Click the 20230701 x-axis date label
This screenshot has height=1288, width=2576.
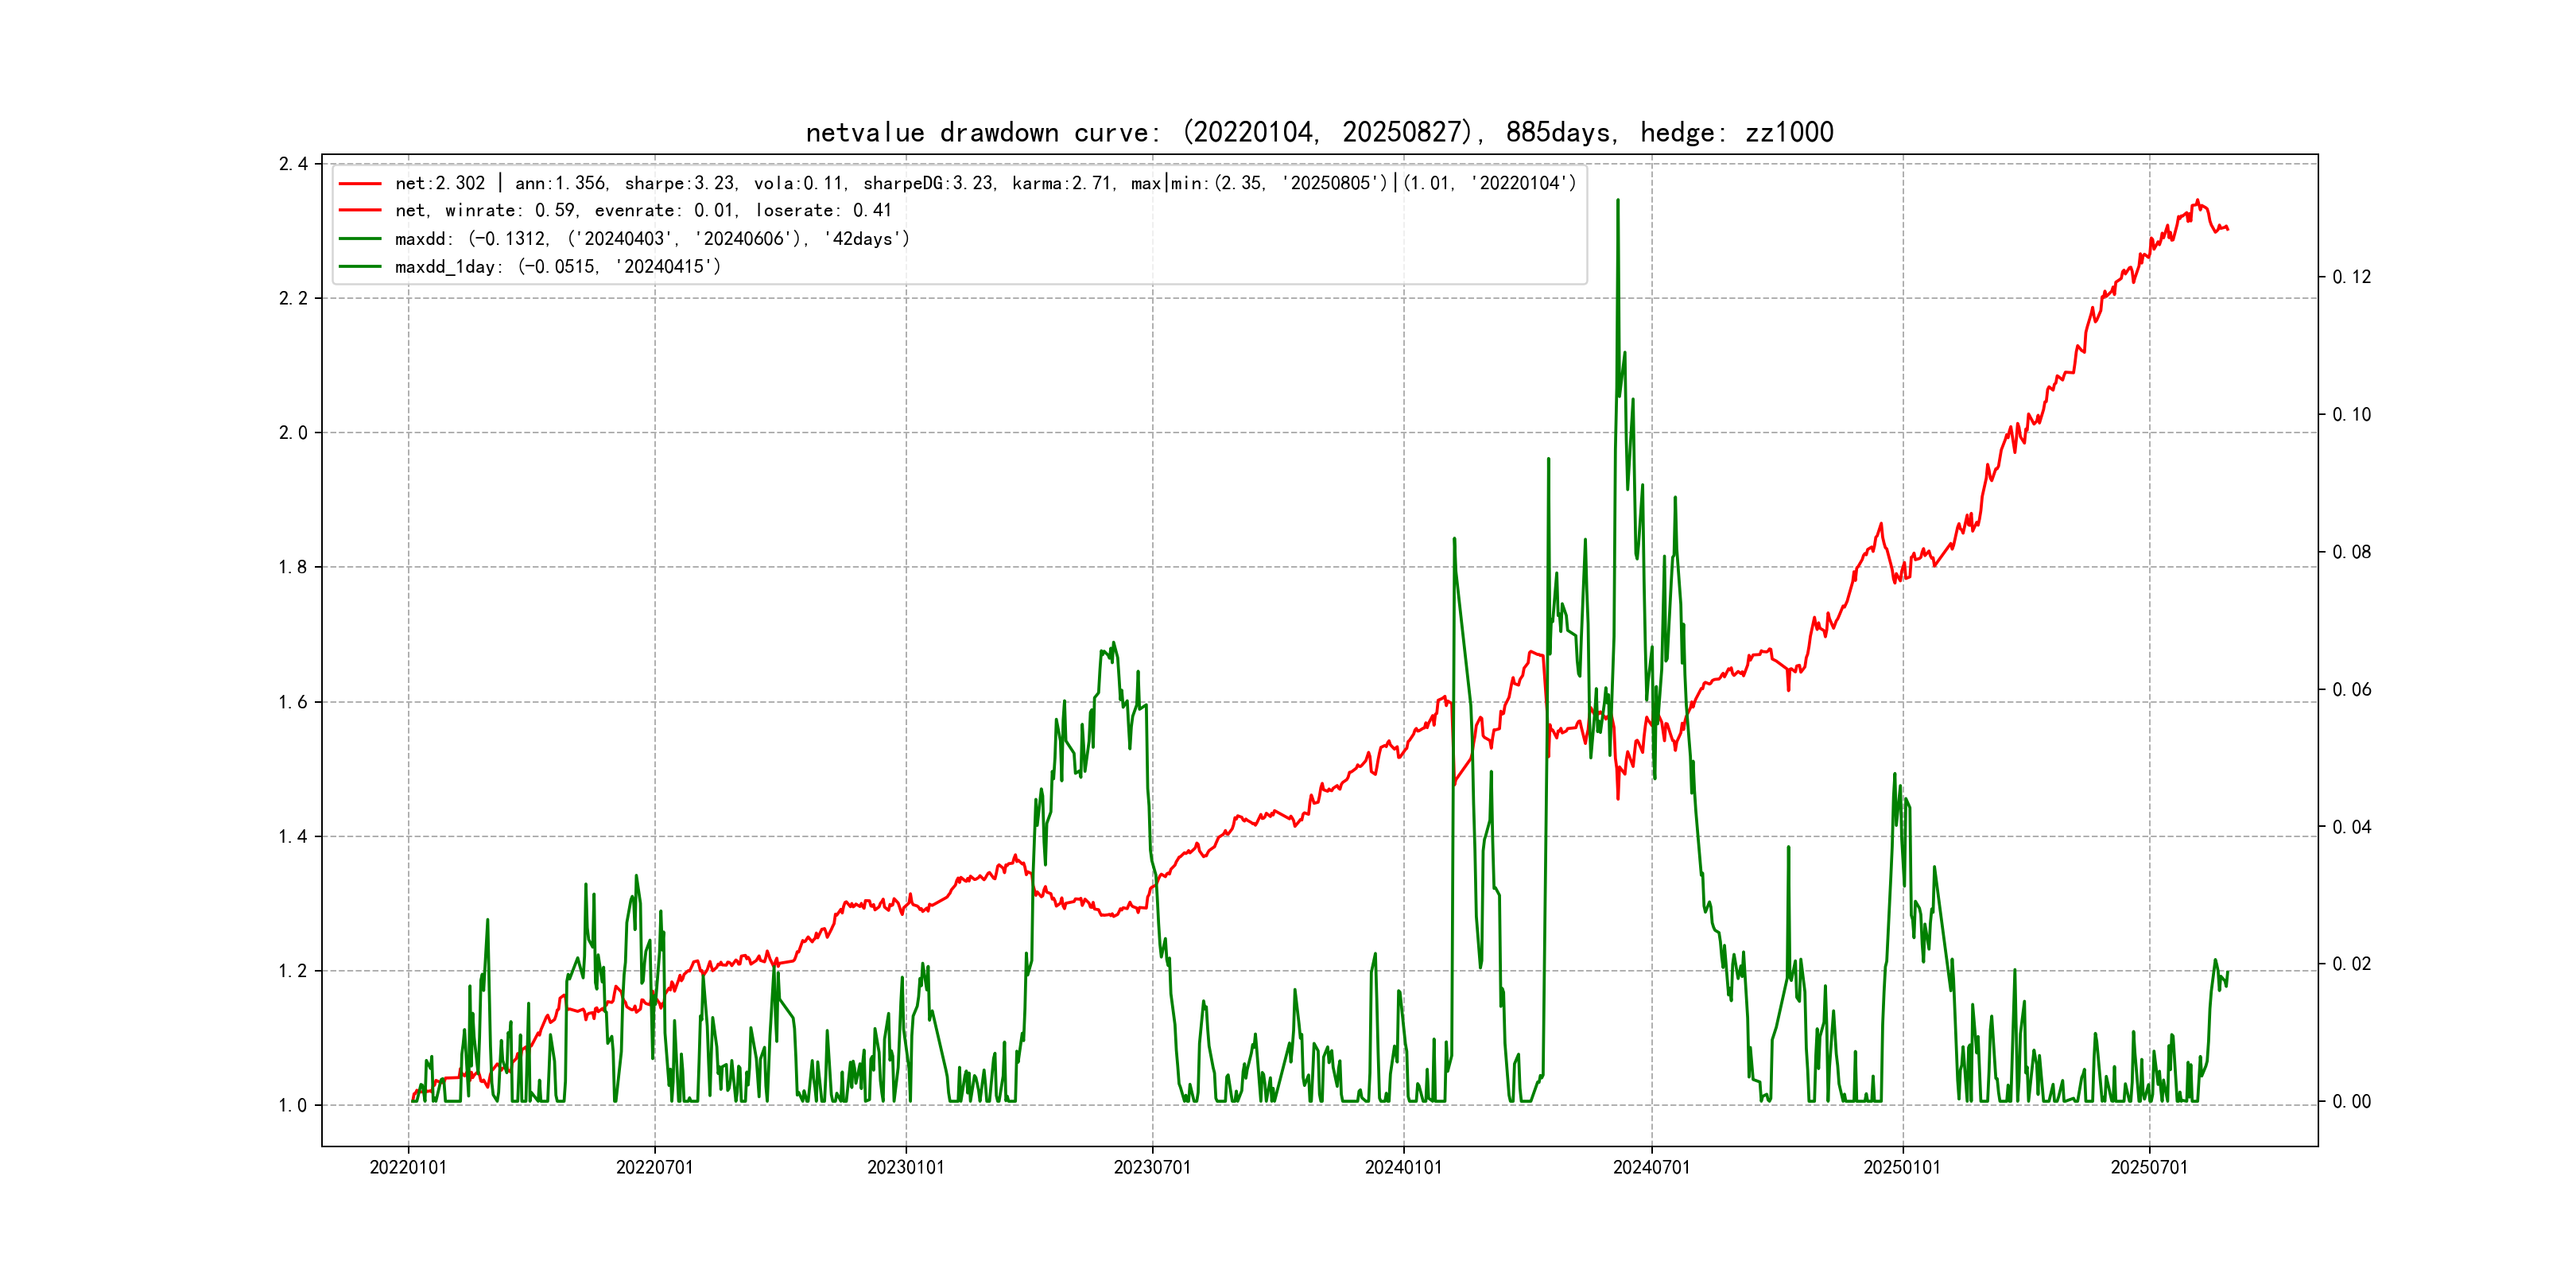point(1152,1167)
